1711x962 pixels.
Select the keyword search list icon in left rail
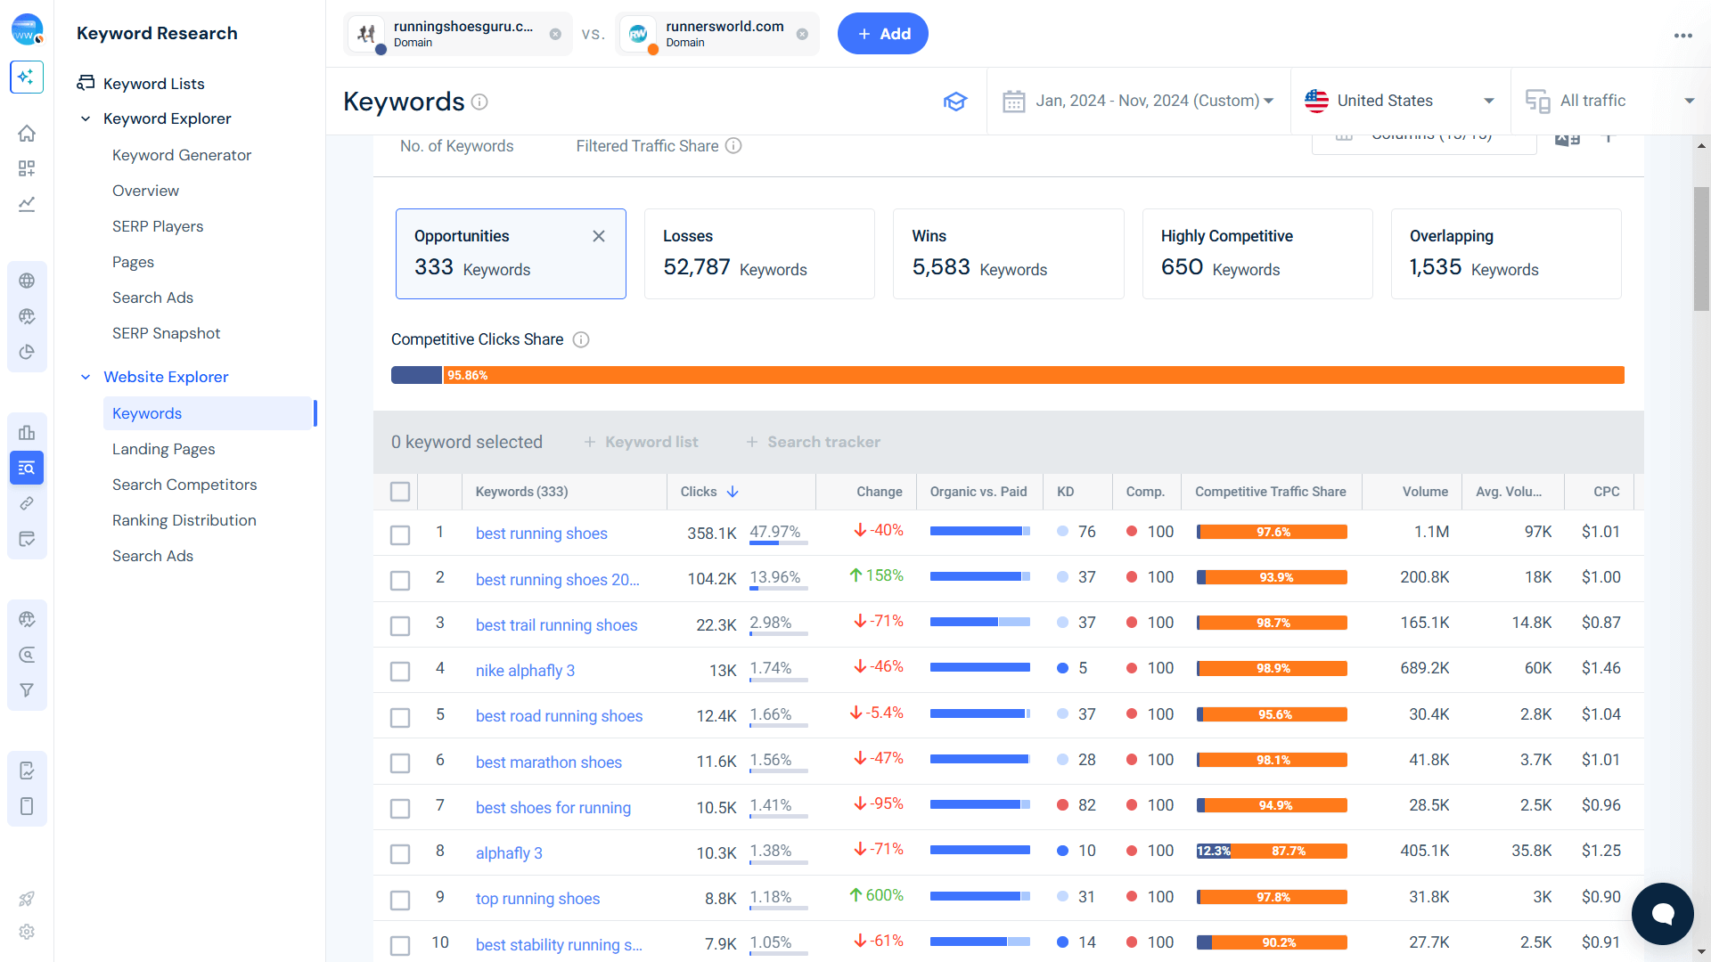27,468
